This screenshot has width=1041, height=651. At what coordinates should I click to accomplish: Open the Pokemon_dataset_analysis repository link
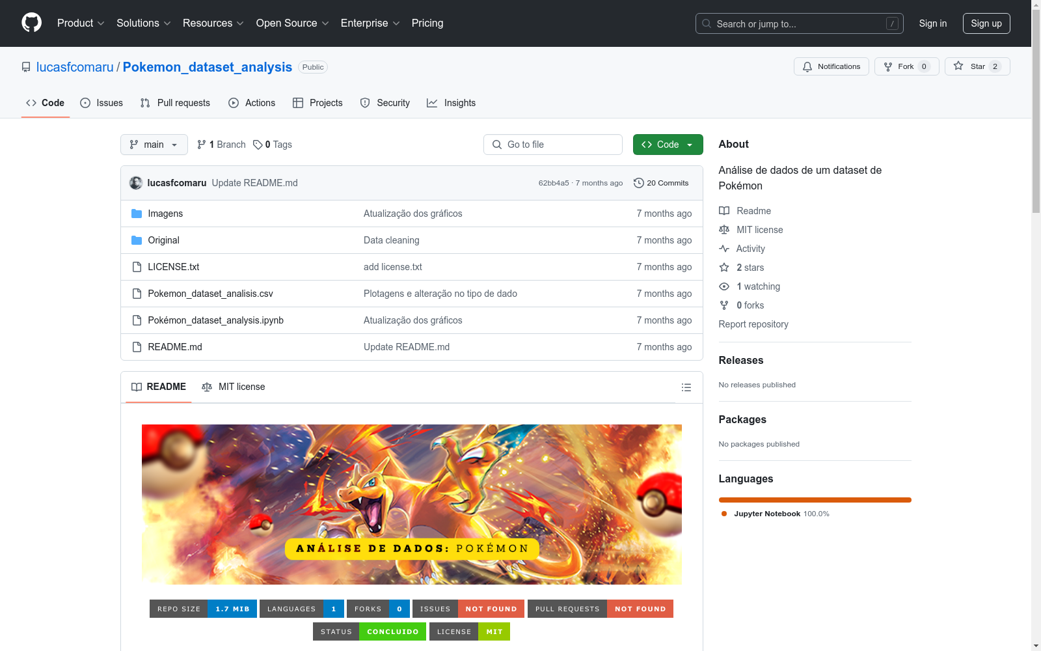(208, 67)
